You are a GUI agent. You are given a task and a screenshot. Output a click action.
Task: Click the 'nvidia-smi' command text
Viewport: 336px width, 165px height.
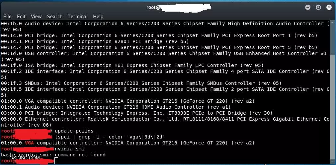coord(70,149)
